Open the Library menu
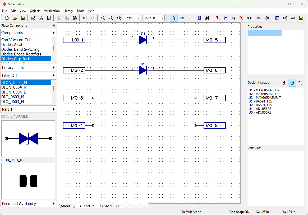 click(68, 11)
